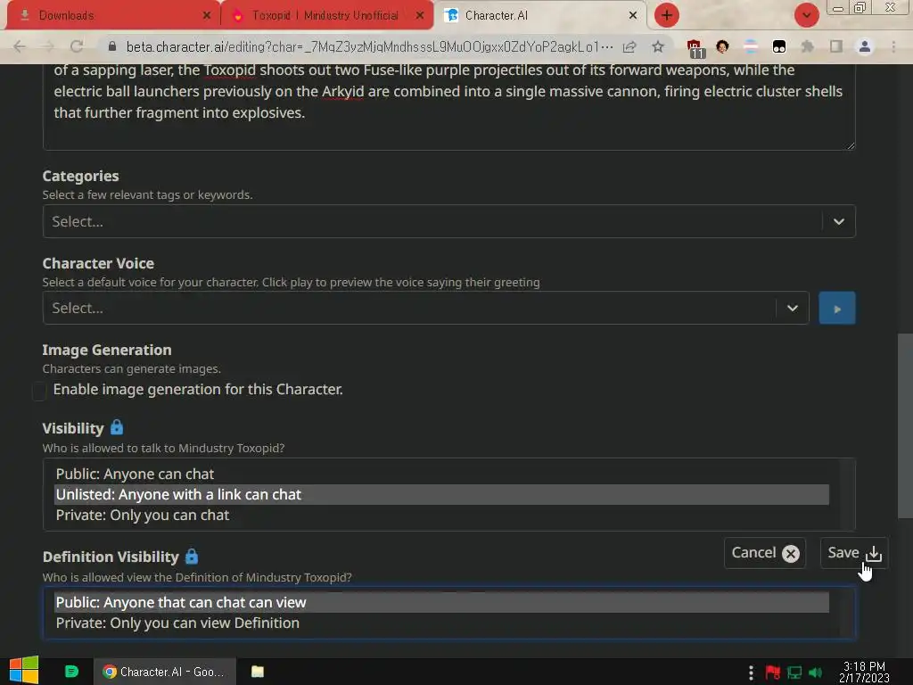Choose Unlisted: Anyone with a link can chat
The image size is (913, 685).
(x=442, y=494)
